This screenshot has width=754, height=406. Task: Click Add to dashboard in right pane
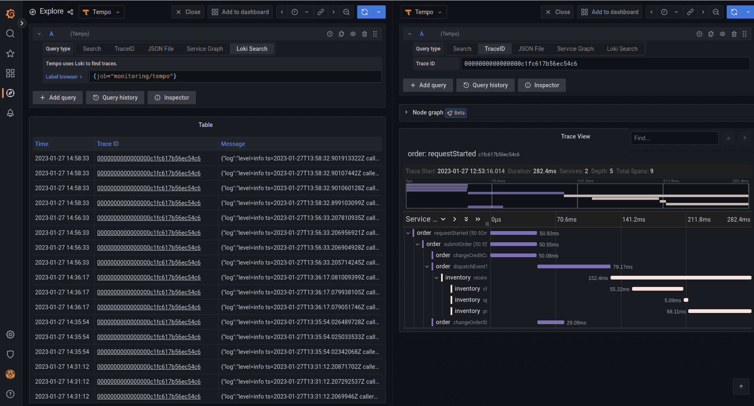pos(610,12)
